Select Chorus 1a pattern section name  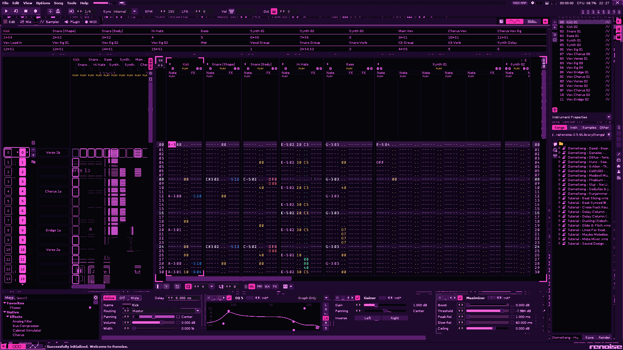53,192
